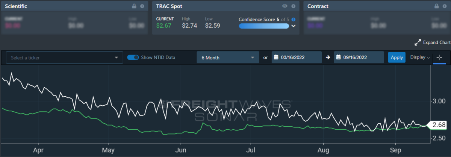This screenshot has height=157, width=451.
Task: Open info icon on Scientific panel
Action: click(x=142, y=6)
